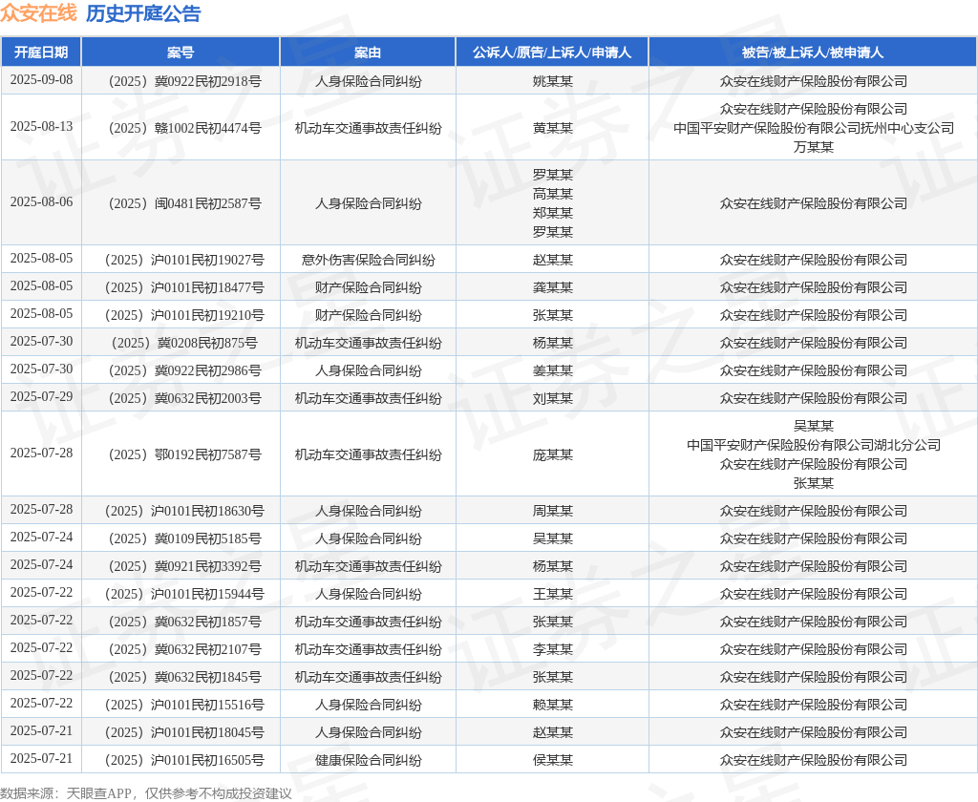Click plaintiff 王某某
The image size is (978, 802).
point(553,594)
